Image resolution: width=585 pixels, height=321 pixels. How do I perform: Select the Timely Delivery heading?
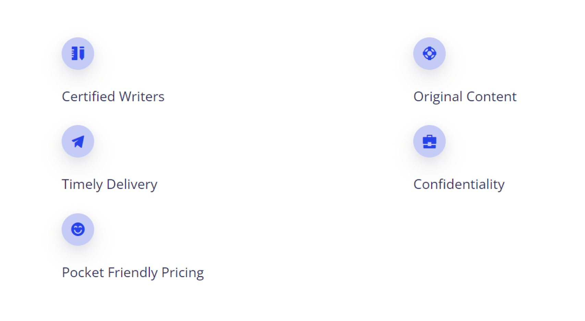(x=110, y=185)
